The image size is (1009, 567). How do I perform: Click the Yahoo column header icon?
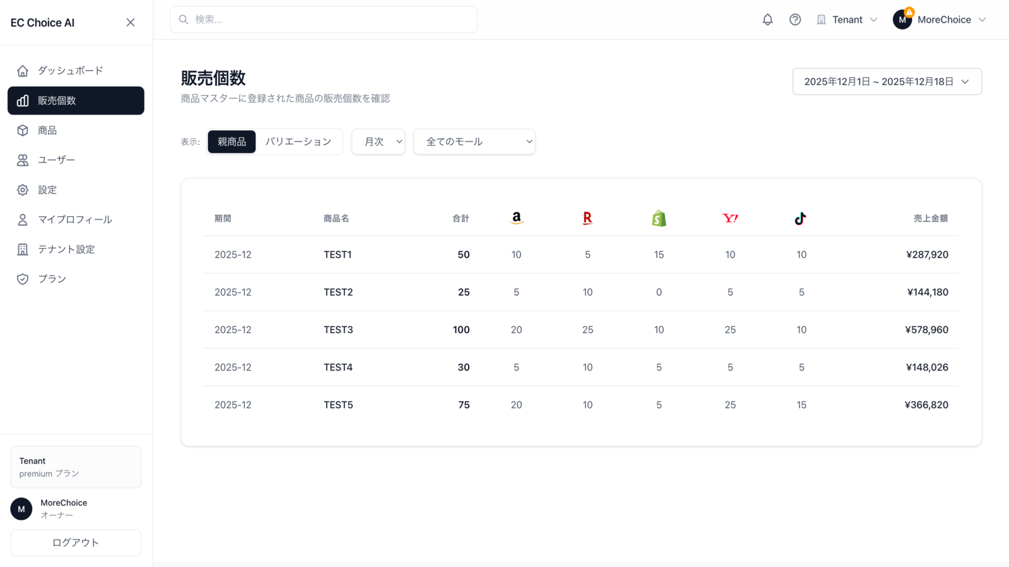[730, 218]
